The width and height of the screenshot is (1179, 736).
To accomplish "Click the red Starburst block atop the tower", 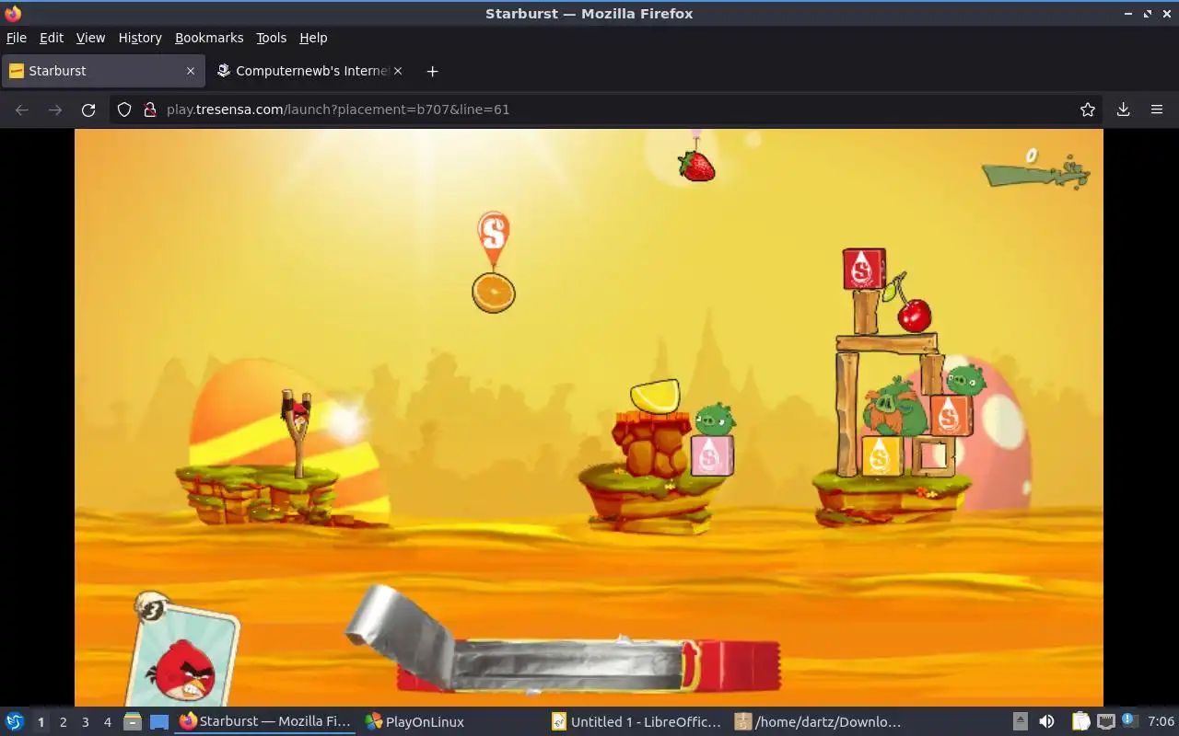I will coord(864,269).
